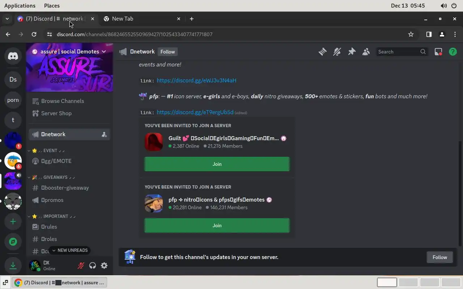Collapse the GIVEAWAYS category
The height and width of the screenshot is (289, 463).
[51, 177]
